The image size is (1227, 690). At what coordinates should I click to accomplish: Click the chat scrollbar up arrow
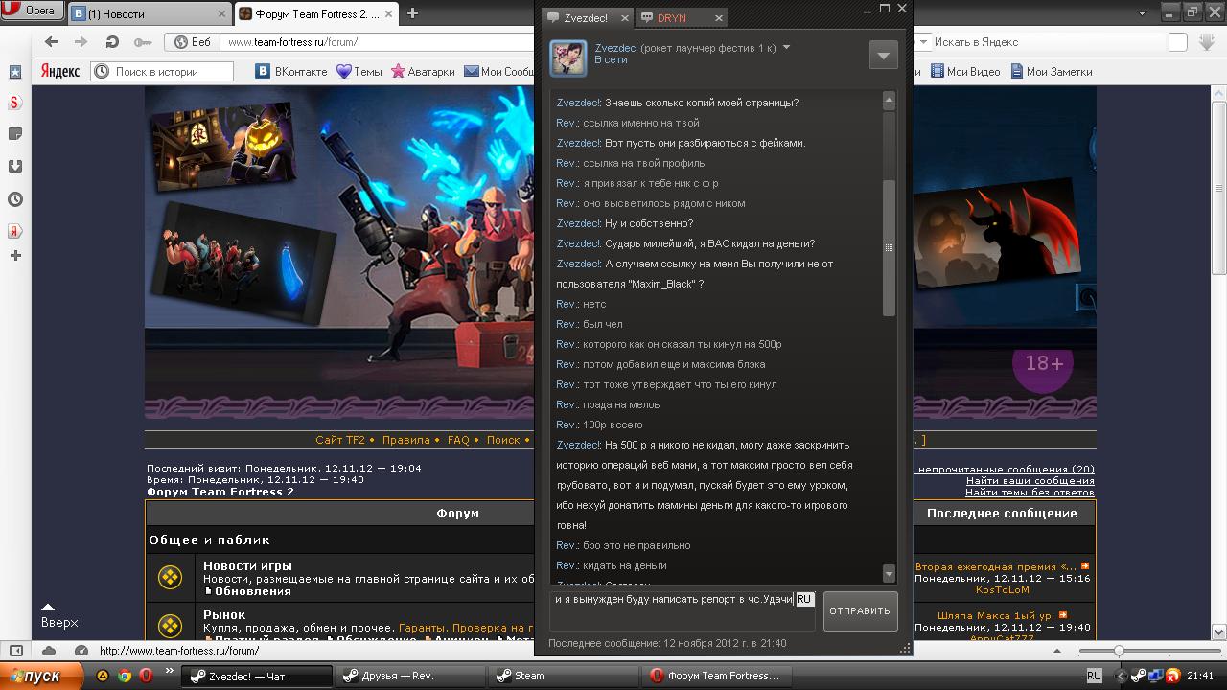click(x=889, y=100)
